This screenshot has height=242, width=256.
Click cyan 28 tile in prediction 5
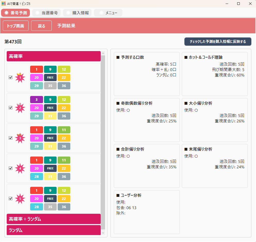click(37, 207)
